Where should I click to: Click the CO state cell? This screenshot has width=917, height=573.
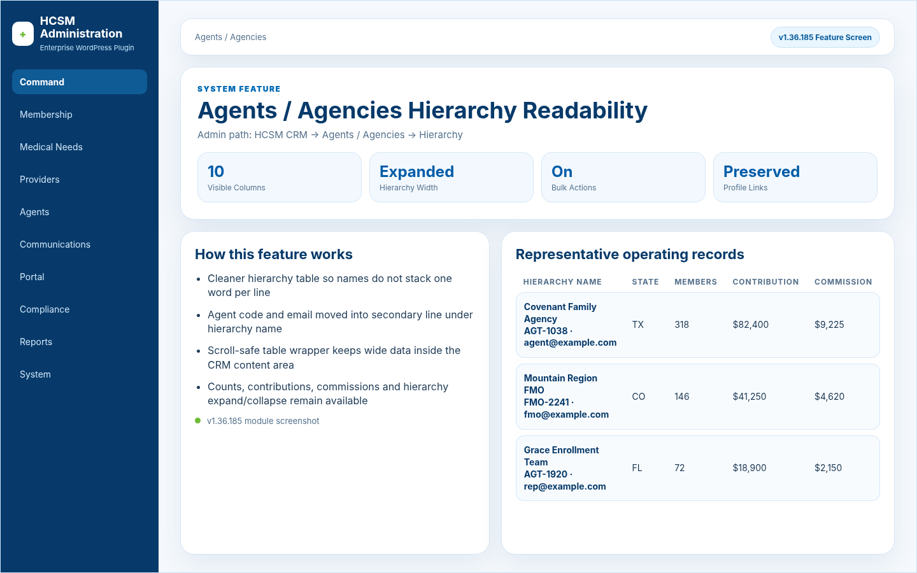point(638,397)
